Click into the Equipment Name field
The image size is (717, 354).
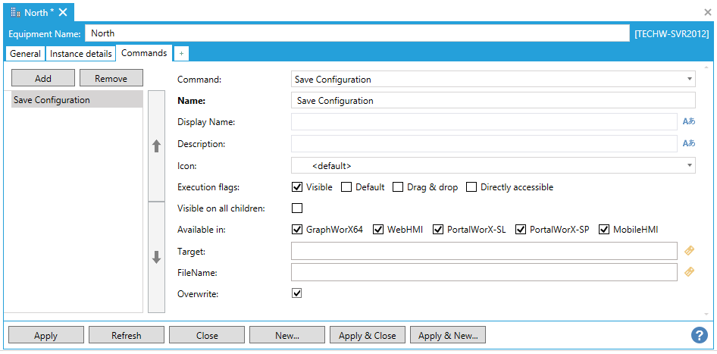(x=356, y=33)
